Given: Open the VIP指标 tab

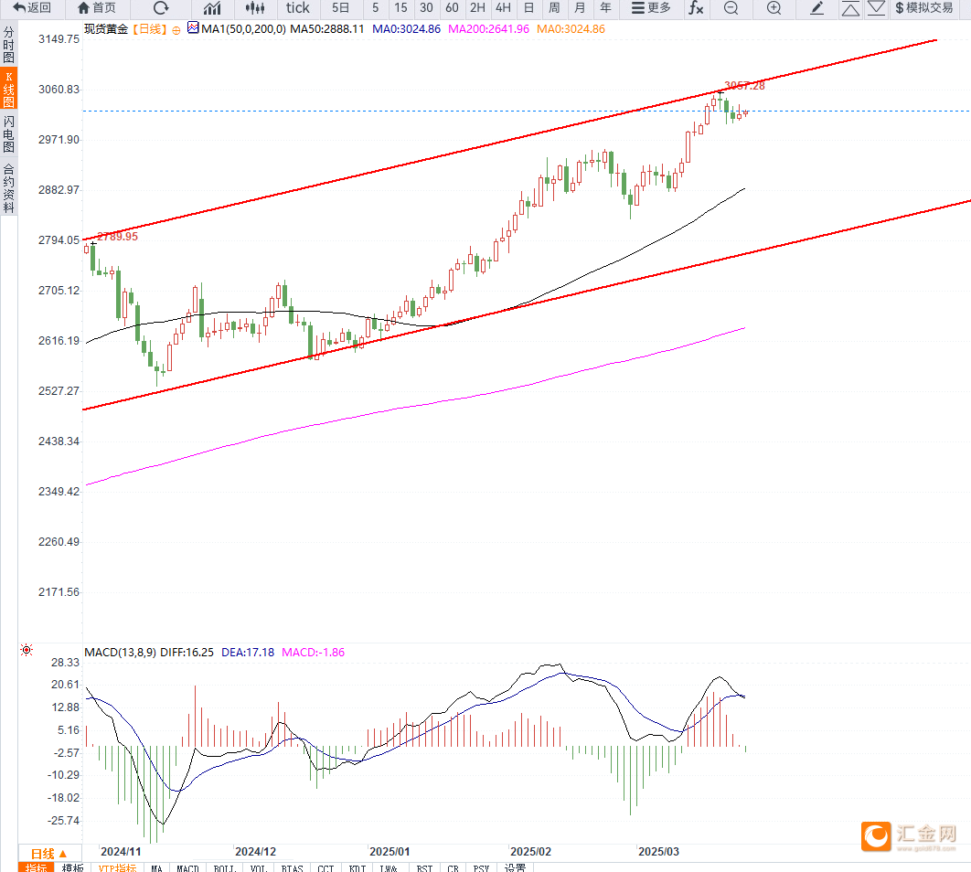Looking at the screenshot, I should pyautogui.click(x=118, y=867).
